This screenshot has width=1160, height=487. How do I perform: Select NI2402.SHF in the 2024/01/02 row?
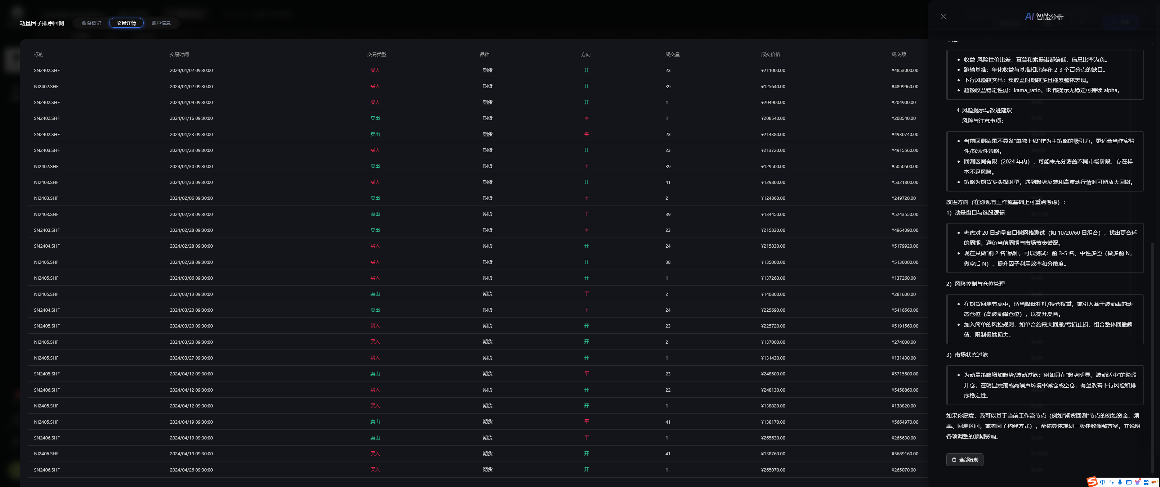click(46, 86)
